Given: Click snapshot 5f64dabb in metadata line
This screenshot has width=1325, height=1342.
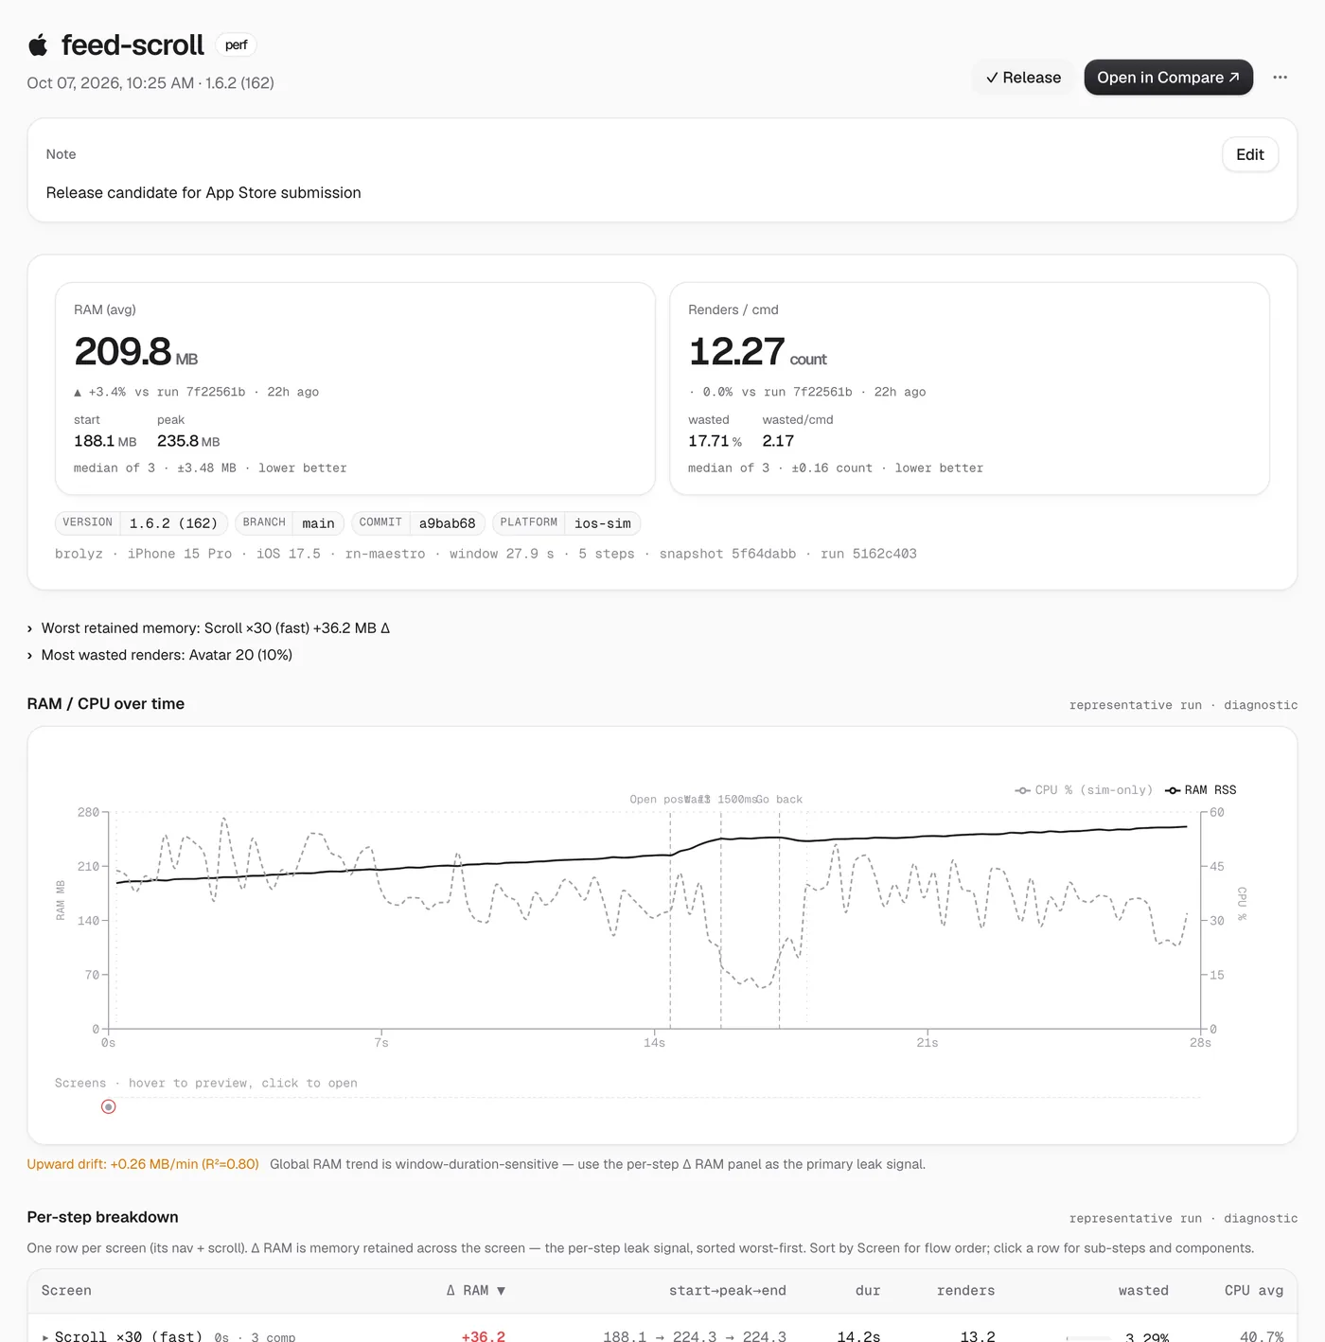Looking at the screenshot, I should click(x=728, y=554).
